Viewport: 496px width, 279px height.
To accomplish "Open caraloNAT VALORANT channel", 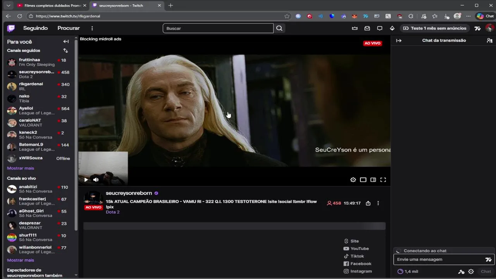I will [39, 122].
